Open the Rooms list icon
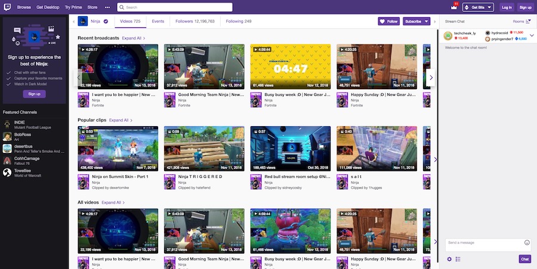Image resolution: width=537 pixels, height=269 pixels. click(x=528, y=21)
